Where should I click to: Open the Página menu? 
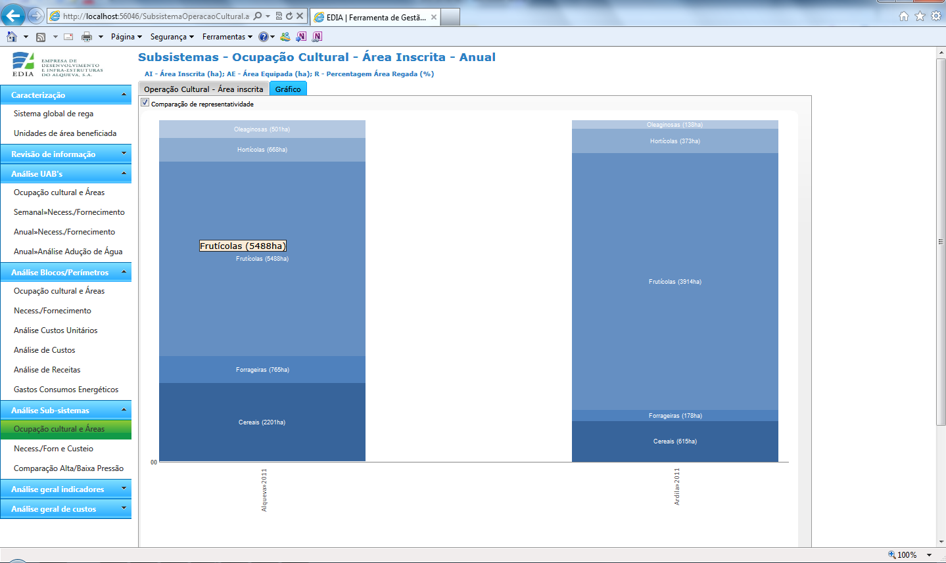pos(126,37)
